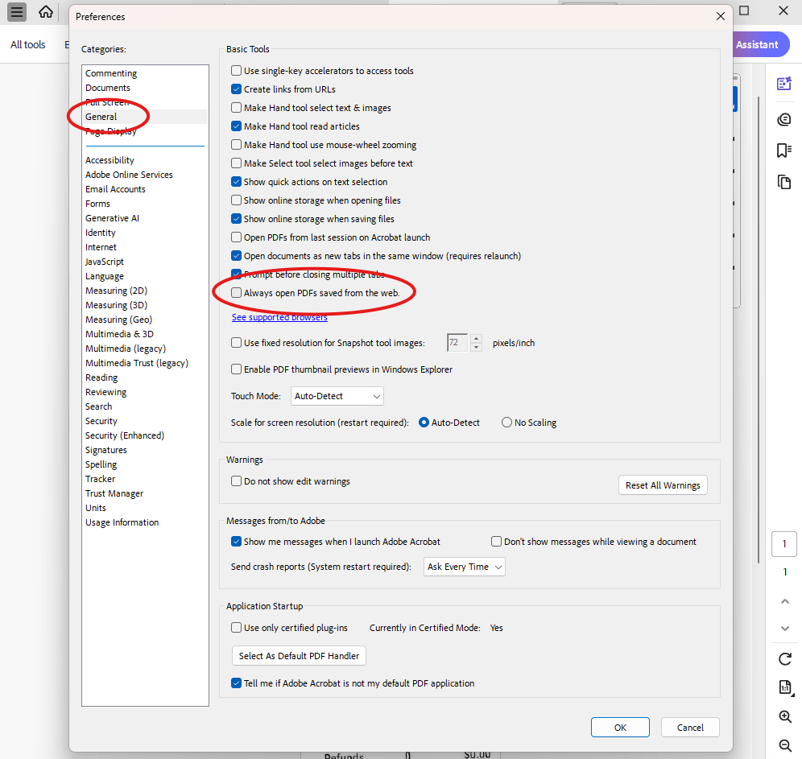Zoom out using the magnifier minus icon
This screenshot has height=759, width=802.
click(x=783, y=745)
